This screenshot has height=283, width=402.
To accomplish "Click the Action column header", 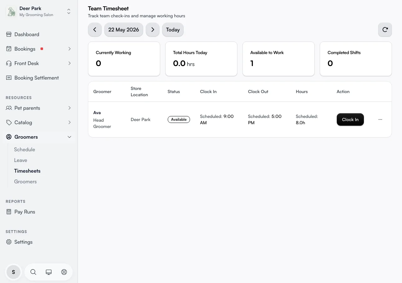I will point(343,92).
